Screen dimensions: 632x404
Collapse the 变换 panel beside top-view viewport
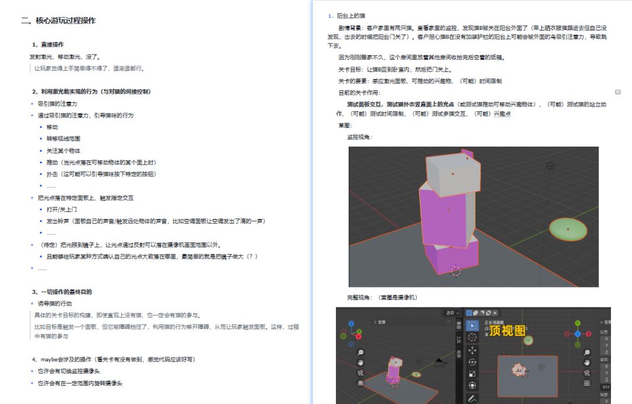606,322
